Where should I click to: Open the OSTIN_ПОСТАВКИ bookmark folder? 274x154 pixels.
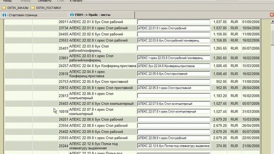tap(46, 8)
